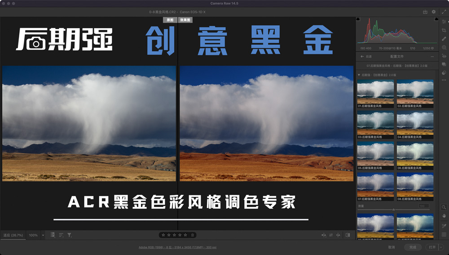Open the Presets overlapping circles icon
The image size is (449, 255).
[x=444, y=73]
